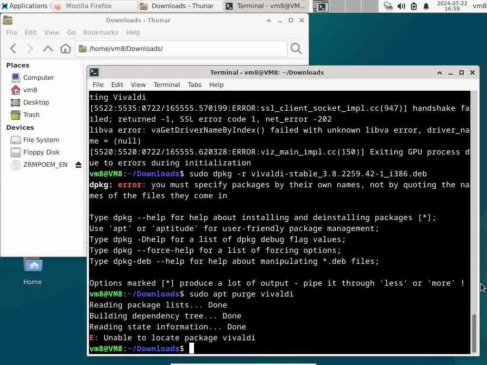
Task: Click the panel clock 2024-07-22 16:59
Action: [x=452, y=6]
